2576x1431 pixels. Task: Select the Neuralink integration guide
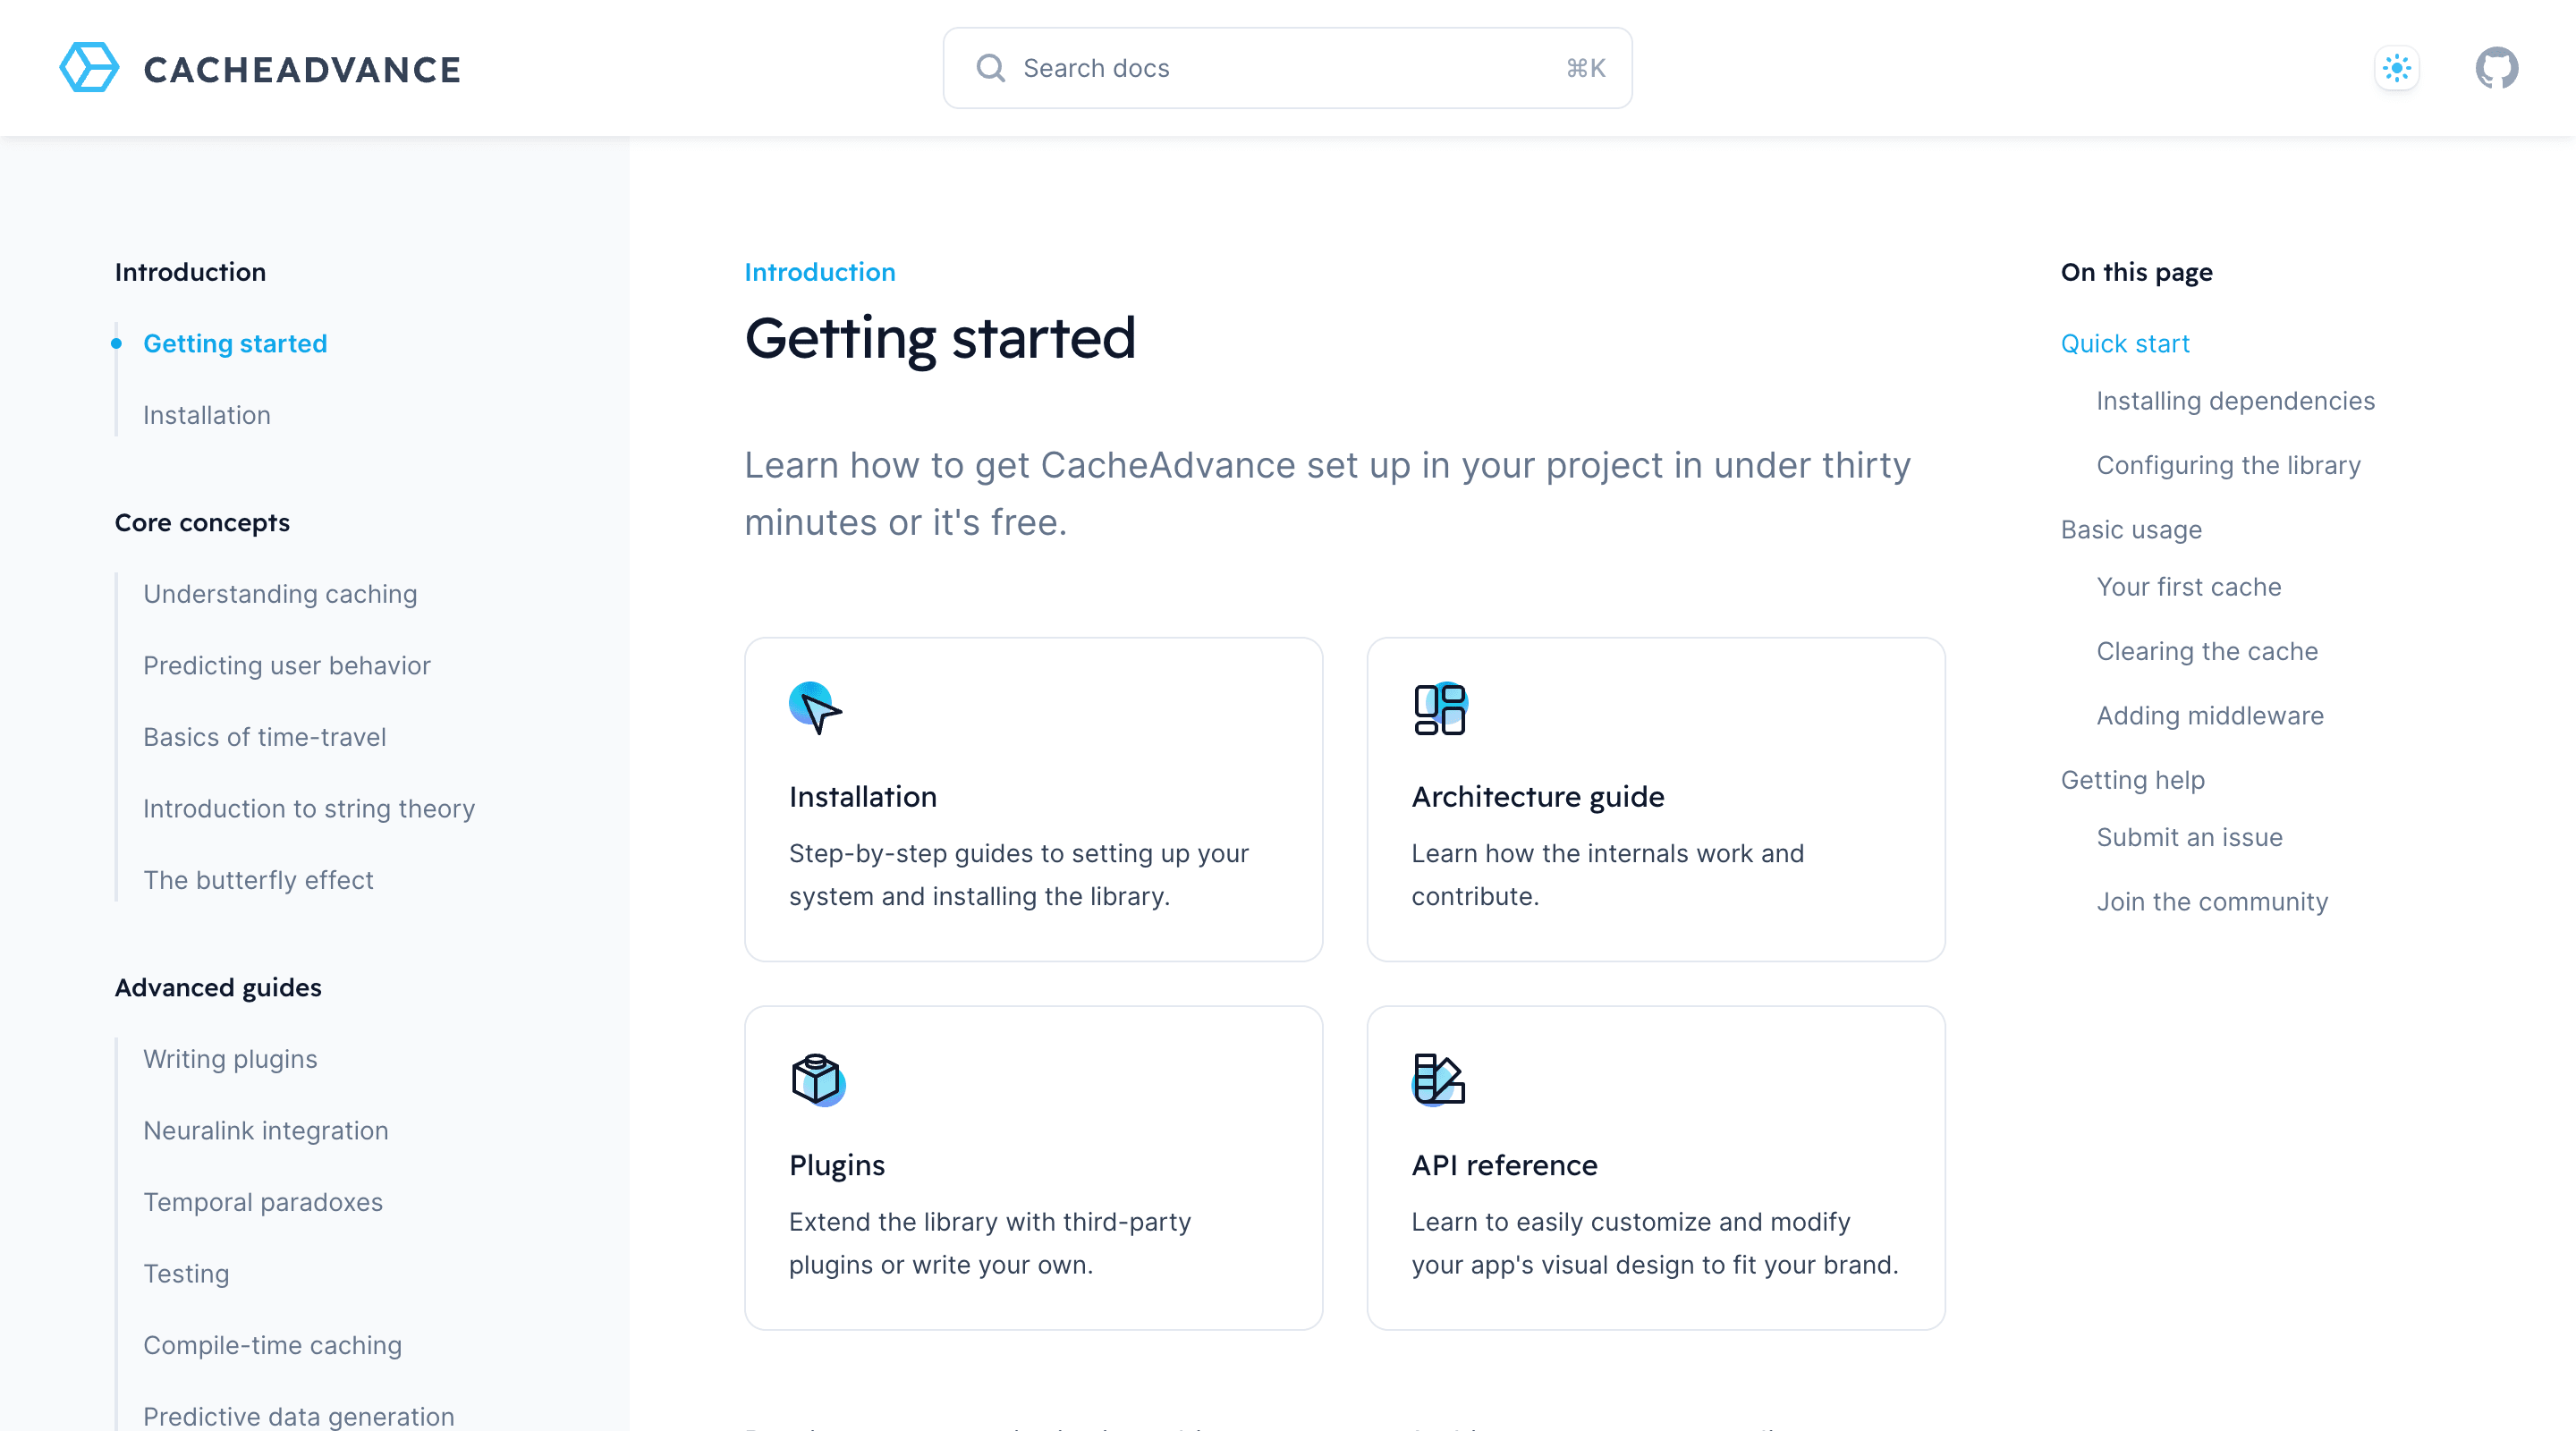(x=266, y=1130)
